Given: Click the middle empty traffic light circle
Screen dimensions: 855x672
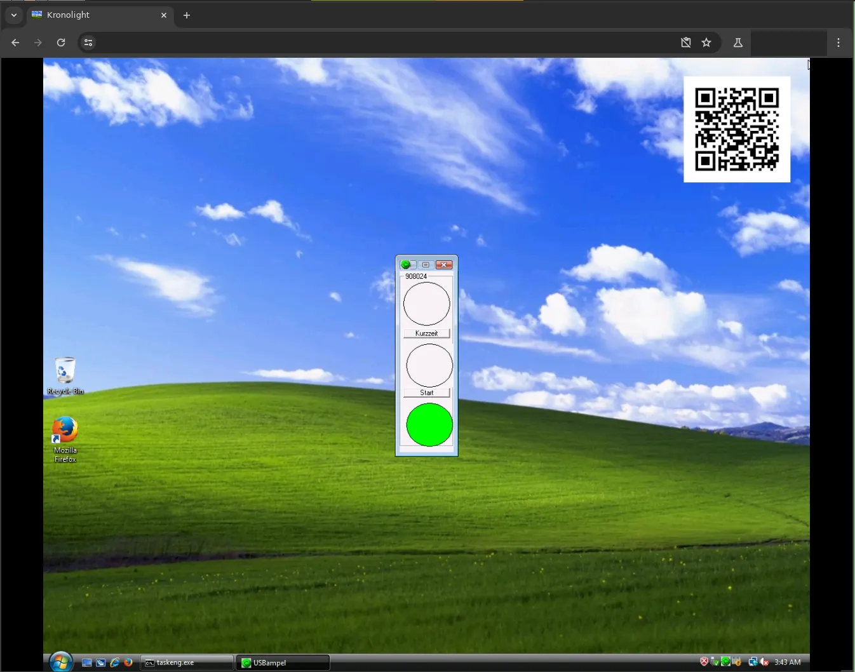Looking at the screenshot, I should coord(429,365).
